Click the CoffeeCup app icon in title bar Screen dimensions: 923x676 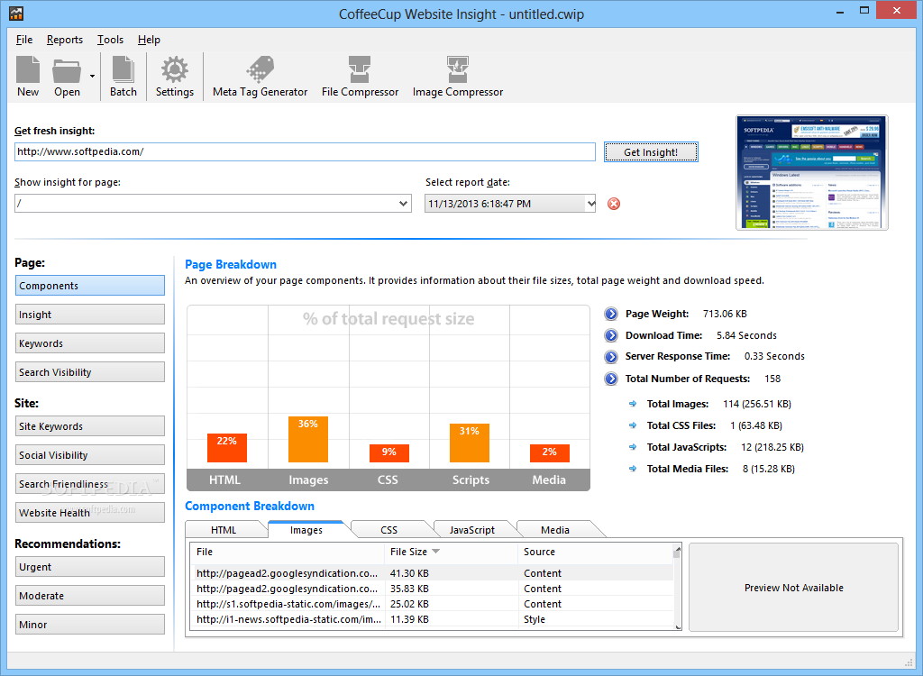coord(16,13)
